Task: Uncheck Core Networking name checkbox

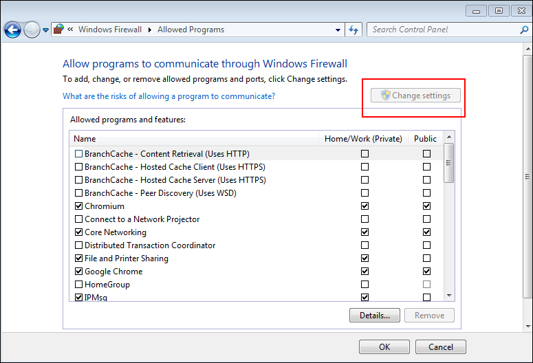Action: pyautogui.click(x=78, y=232)
